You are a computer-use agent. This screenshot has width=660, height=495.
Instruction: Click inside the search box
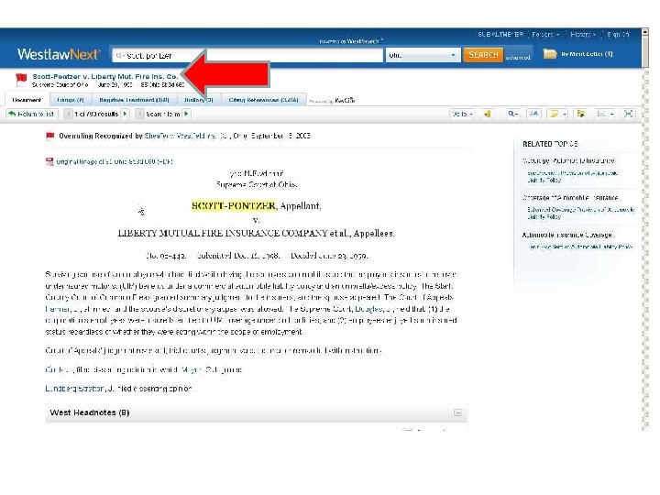coord(247,55)
